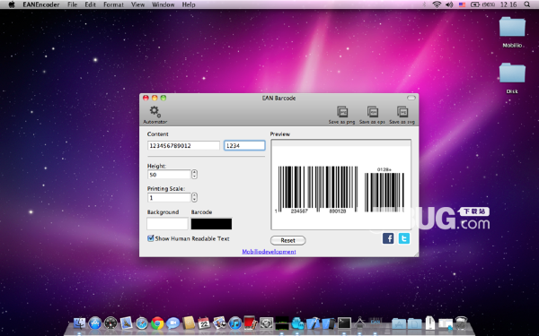The width and height of the screenshot is (539, 336).
Task: Click the Height value field
Action: [x=169, y=175]
